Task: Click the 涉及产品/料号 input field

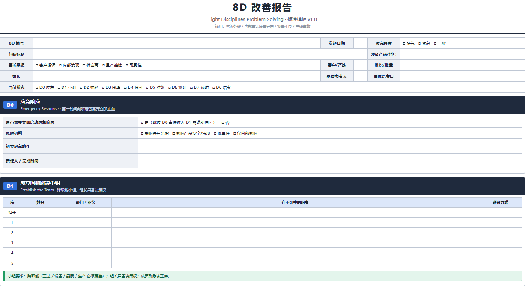Action: (462, 54)
